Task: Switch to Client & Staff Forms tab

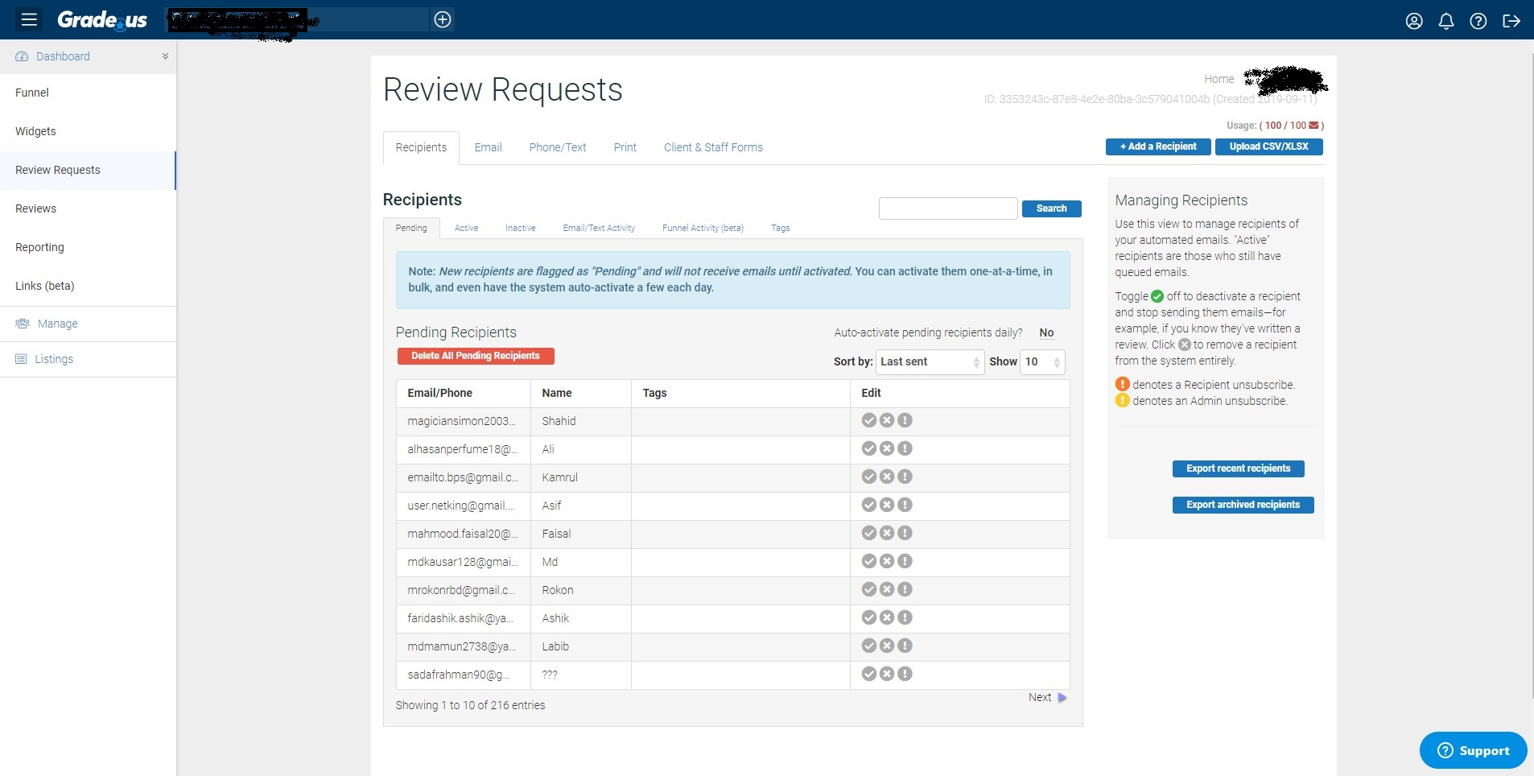Action: [x=713, y=147]
